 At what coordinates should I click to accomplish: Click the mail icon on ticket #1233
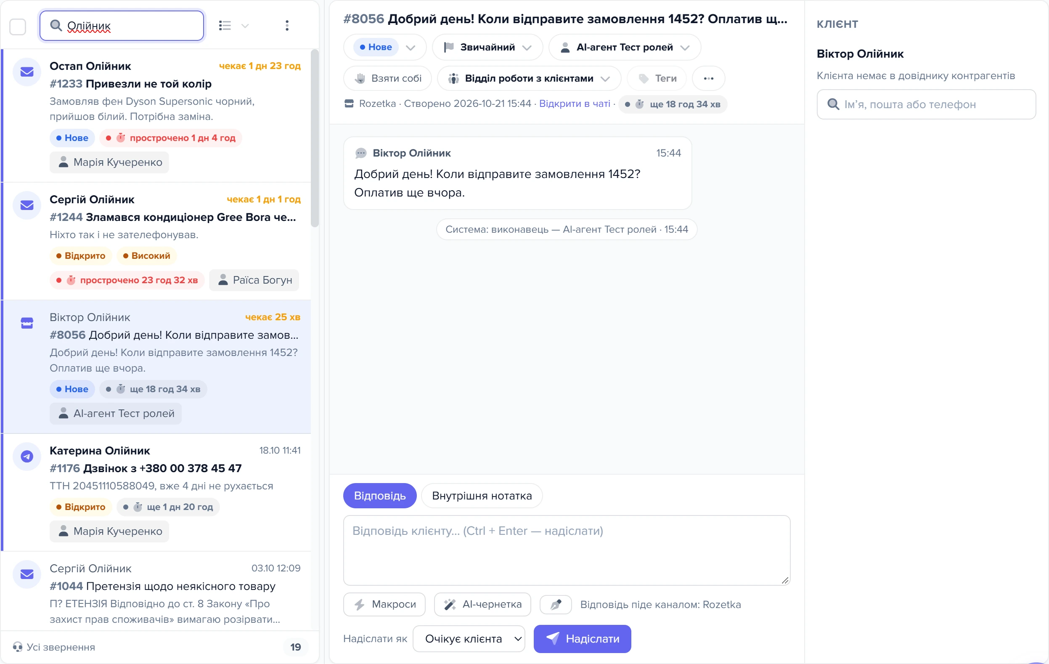[x=27, y=72]
